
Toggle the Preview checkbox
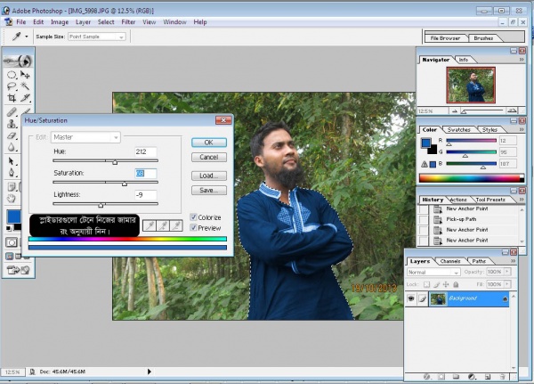pyautogui.click(x=193, y=228)
